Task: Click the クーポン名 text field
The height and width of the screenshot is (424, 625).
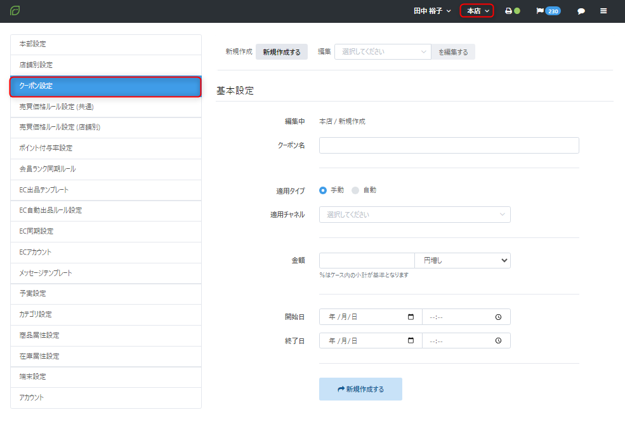Action: (449, 145)
